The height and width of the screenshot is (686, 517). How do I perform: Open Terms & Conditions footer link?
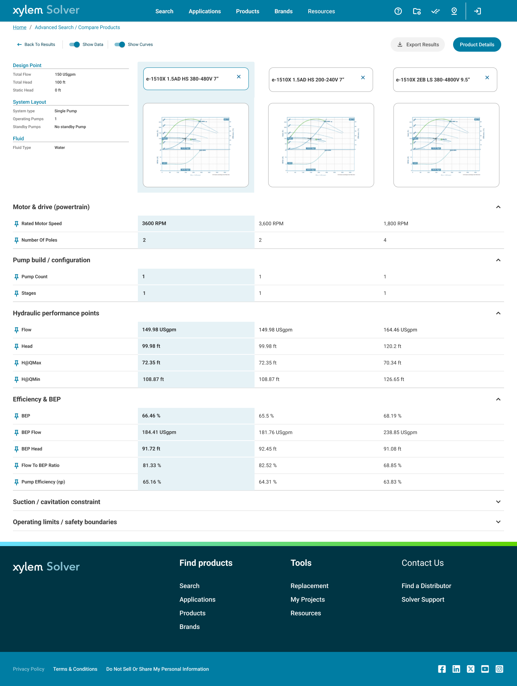(75, 669)
